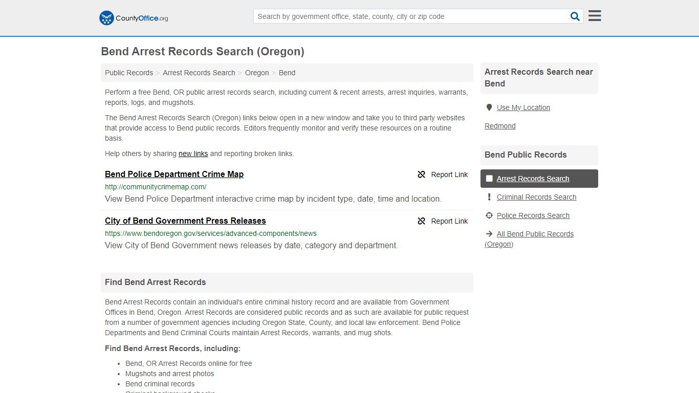This screenshot has width=699, height=393.
Task: Click the broken link icon for City of Bend Press Releases
Action: tap(422, 221)
